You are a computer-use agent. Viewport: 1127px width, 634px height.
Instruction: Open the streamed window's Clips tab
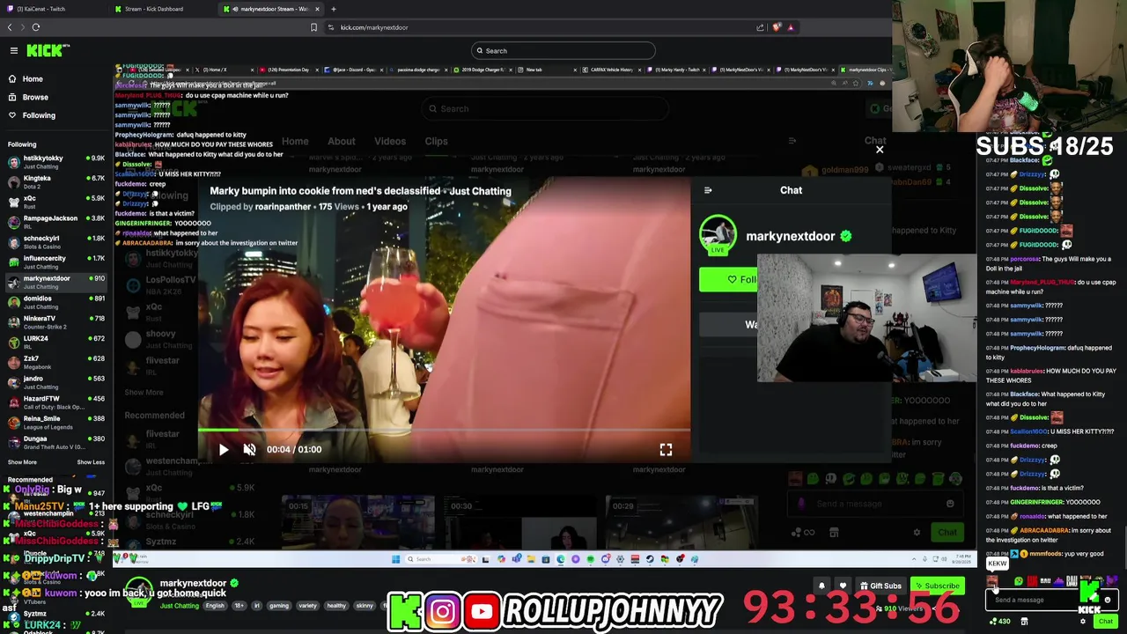[436, 141]
